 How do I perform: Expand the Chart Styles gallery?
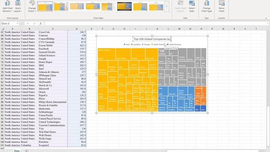pyautogui.click(x=167, y=7)
